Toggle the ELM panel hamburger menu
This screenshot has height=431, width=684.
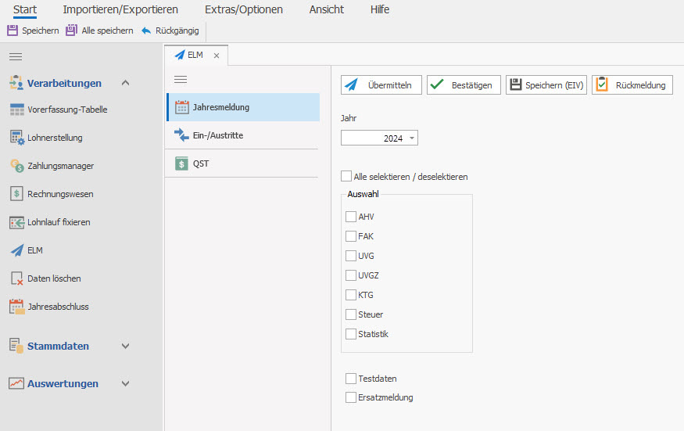181,80
